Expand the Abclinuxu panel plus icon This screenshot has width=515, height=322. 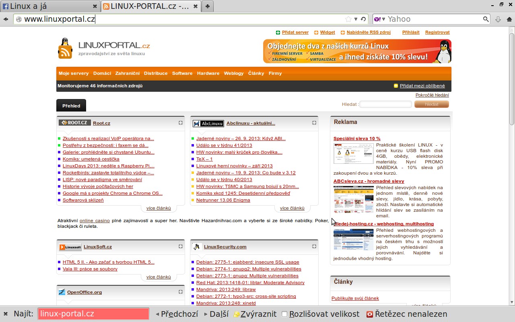pos(314,123)
